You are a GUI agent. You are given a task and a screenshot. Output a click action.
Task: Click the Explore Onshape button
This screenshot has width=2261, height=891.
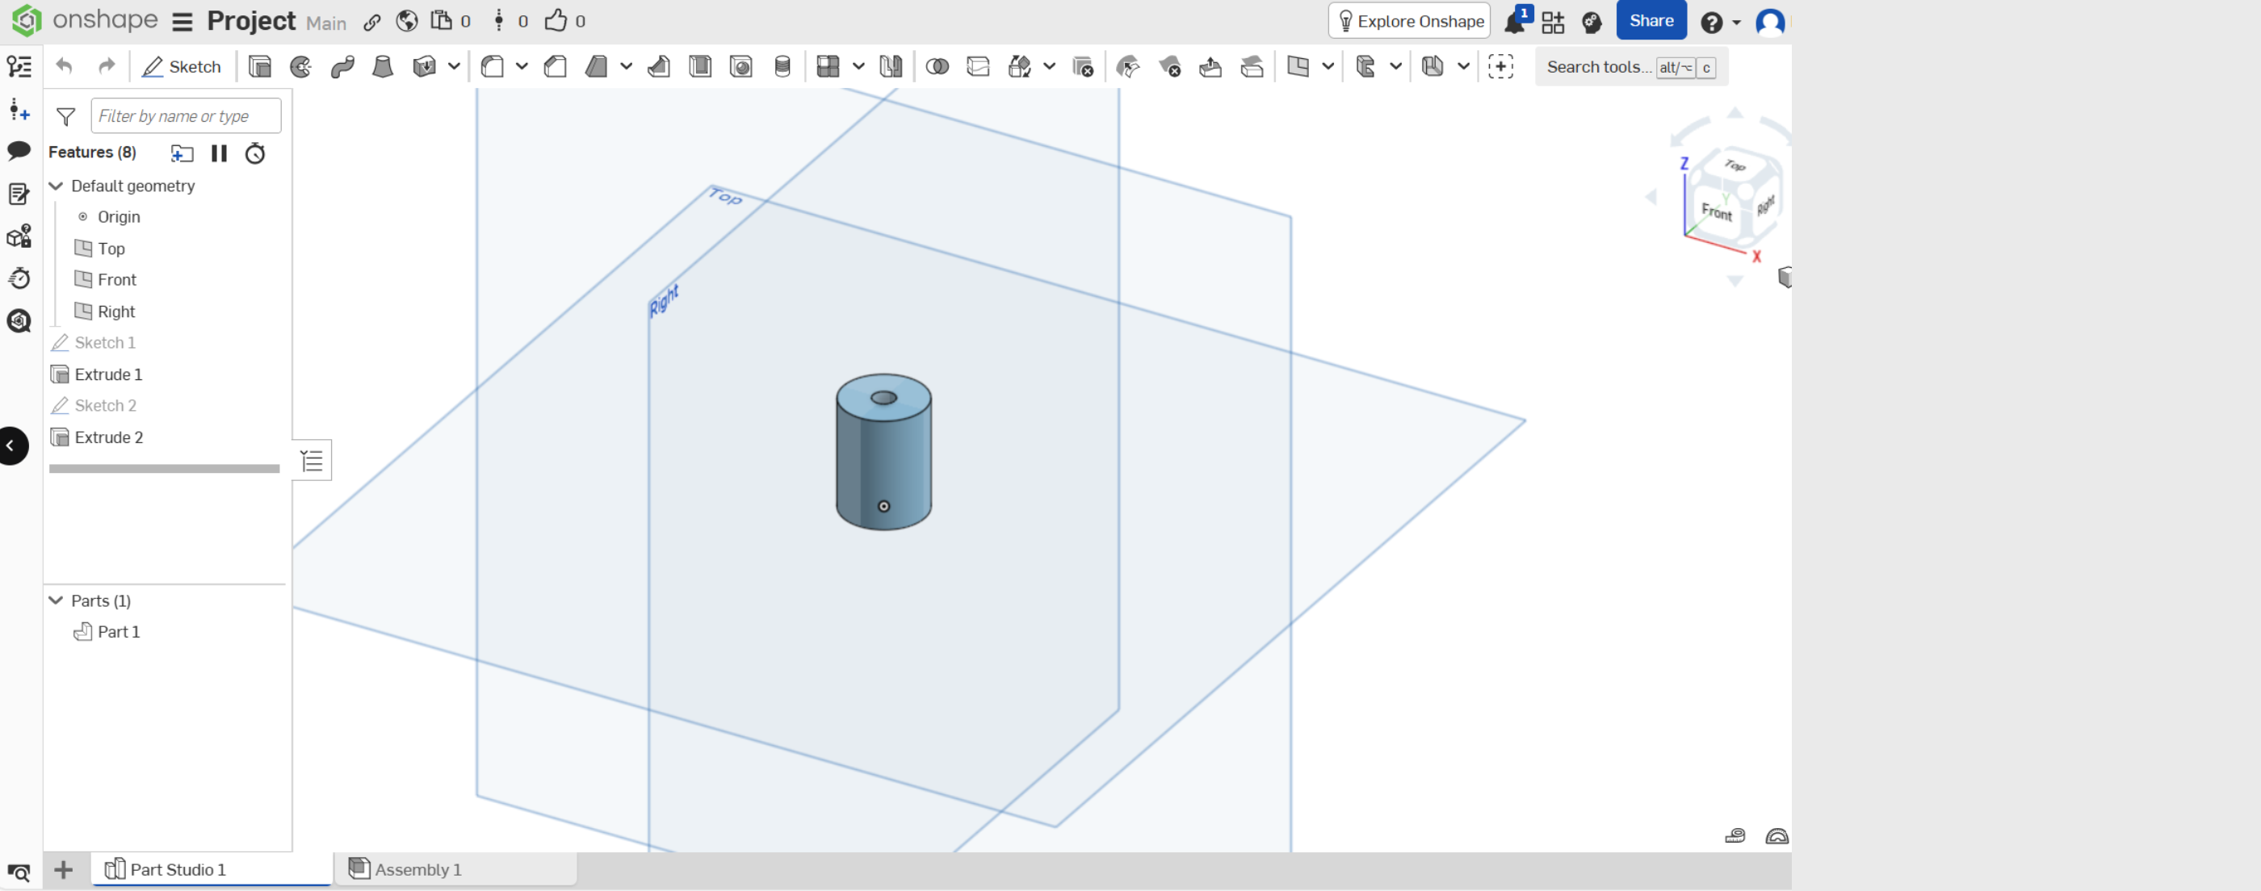pos(1409,21)
